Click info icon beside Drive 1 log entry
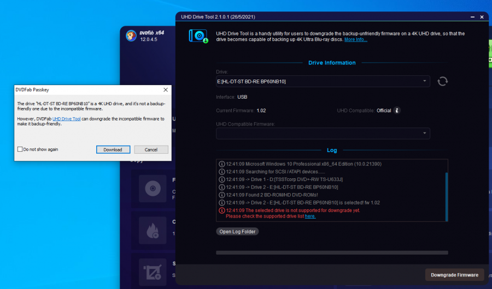This screenshot has width=492, height=289. click(x=221, y=179)
